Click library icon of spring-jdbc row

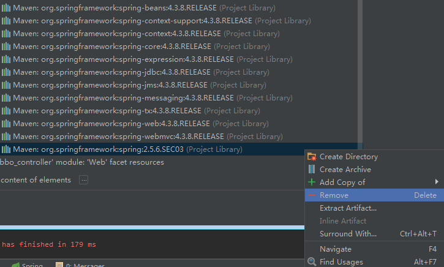tap(6, 72)
